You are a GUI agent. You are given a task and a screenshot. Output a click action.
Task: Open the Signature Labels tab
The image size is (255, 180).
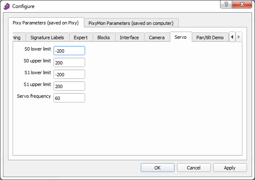click(47, 38)
